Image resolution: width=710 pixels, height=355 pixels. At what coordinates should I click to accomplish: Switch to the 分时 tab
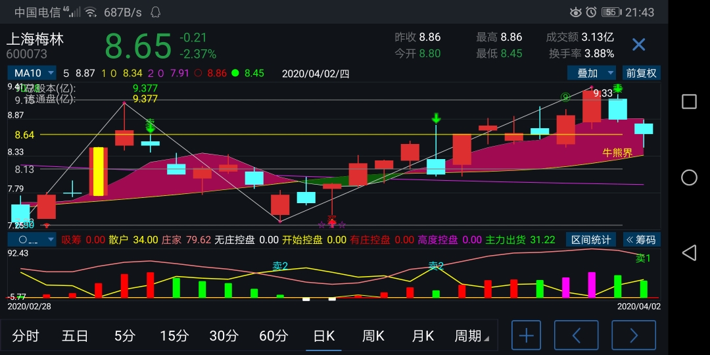26,335
